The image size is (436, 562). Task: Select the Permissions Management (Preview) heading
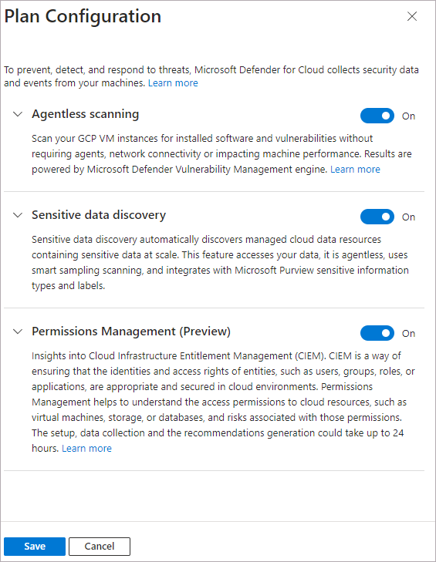131,331
